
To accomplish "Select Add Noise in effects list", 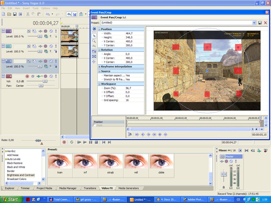I will coord(13,155).
